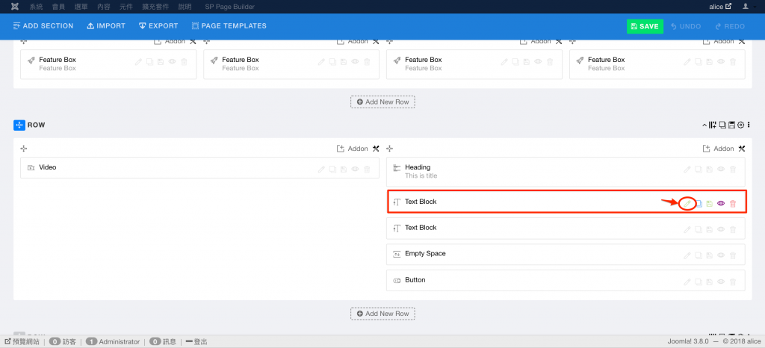This screenshot has width=765, height=348.
Task: Click the ROW section move handle icon
Action: [19, 125]
